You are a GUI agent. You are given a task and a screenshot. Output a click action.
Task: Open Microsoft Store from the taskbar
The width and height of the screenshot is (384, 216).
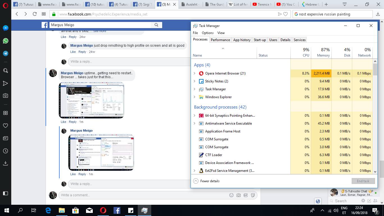pos(76,210)
